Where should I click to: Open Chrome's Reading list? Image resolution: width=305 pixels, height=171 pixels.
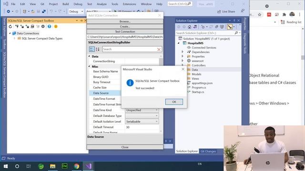[x=291, y=22]
